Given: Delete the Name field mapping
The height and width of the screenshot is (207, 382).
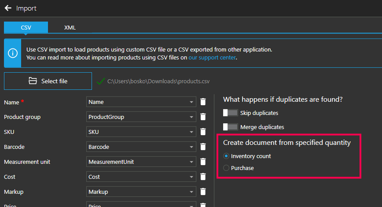Looking at the screenshot, I should [203, 102].
